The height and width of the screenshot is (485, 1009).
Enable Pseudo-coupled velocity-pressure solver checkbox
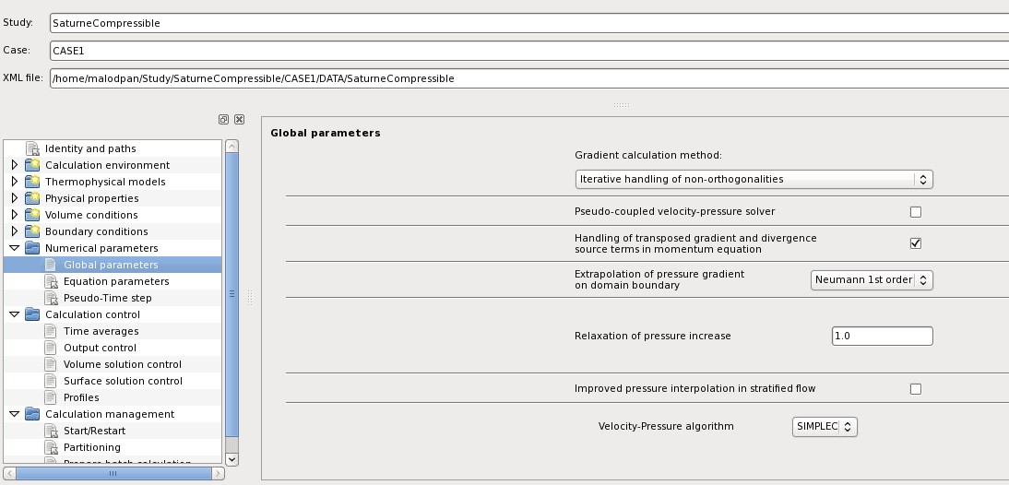[916, 212]
